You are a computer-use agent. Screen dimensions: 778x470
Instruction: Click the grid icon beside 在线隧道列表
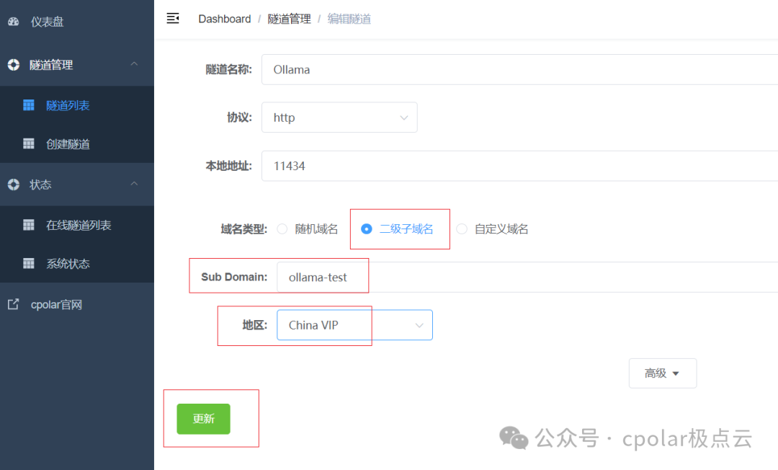point(29,225)
